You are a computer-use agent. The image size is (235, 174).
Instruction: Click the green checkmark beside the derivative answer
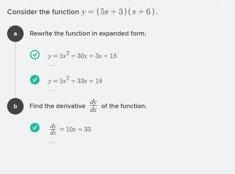[x=35, y=128]
